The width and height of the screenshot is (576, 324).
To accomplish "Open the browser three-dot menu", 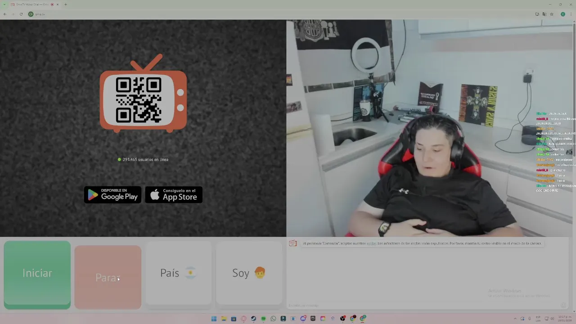I will pyautogui.click(x=571, y=14).
